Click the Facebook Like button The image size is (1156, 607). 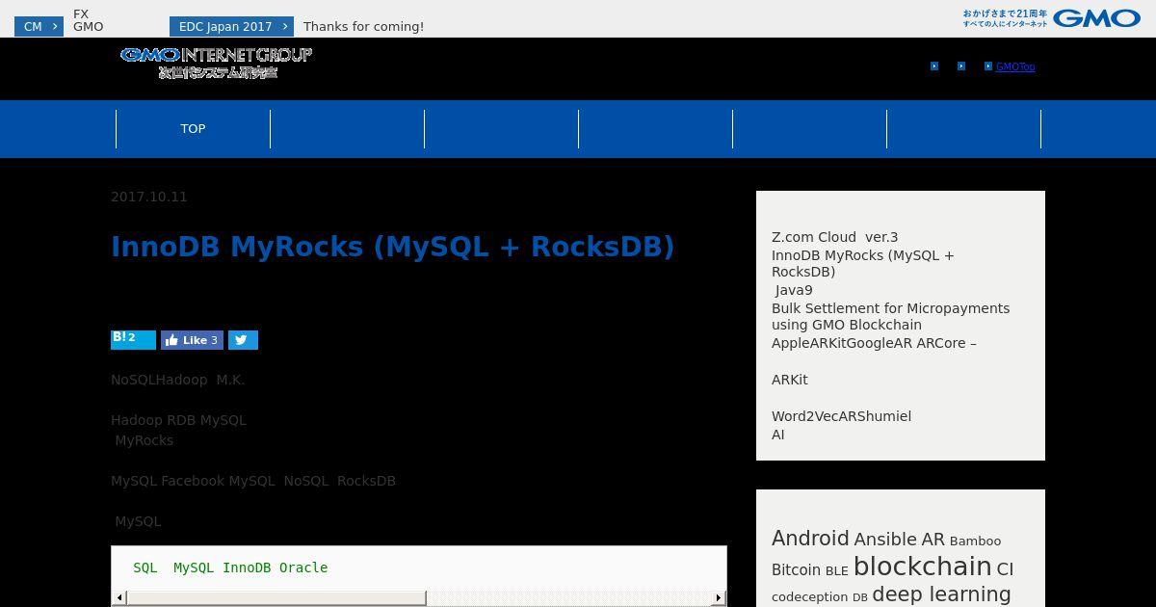pyautogui.click(x=192, y=340)
